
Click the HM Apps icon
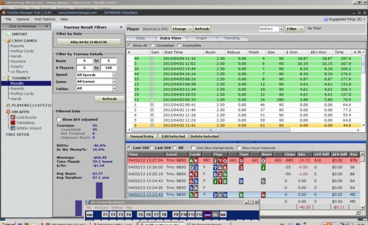point(8,112)
